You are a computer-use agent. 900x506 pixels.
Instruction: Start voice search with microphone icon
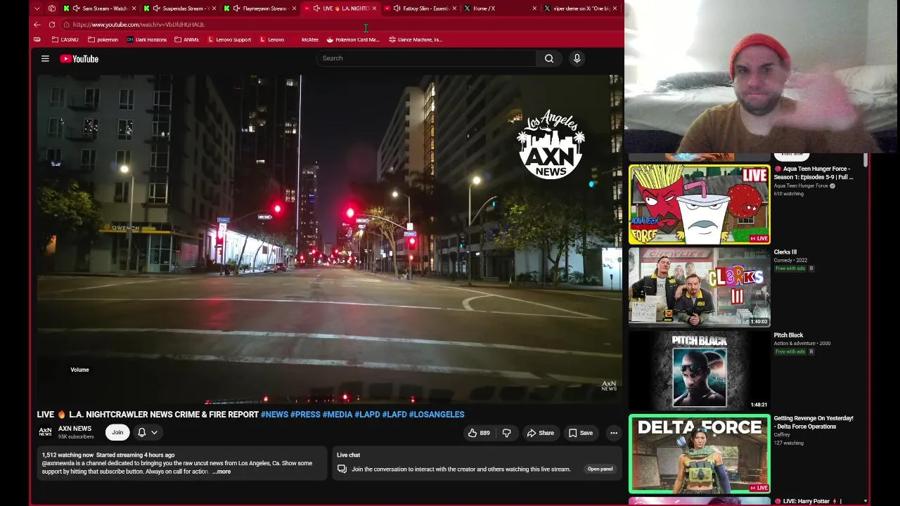(577, 58)
